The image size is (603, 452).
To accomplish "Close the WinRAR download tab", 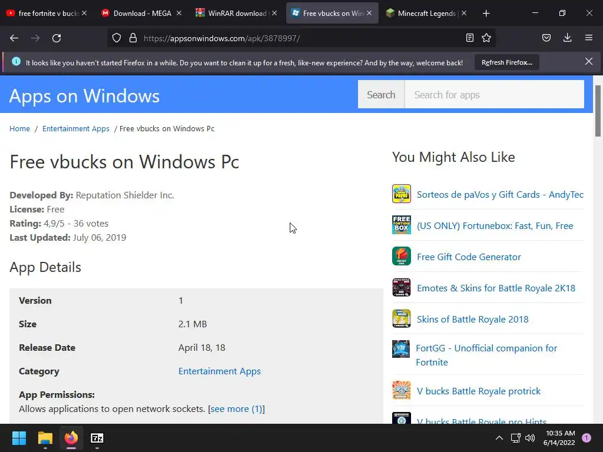I will point(274,13).
